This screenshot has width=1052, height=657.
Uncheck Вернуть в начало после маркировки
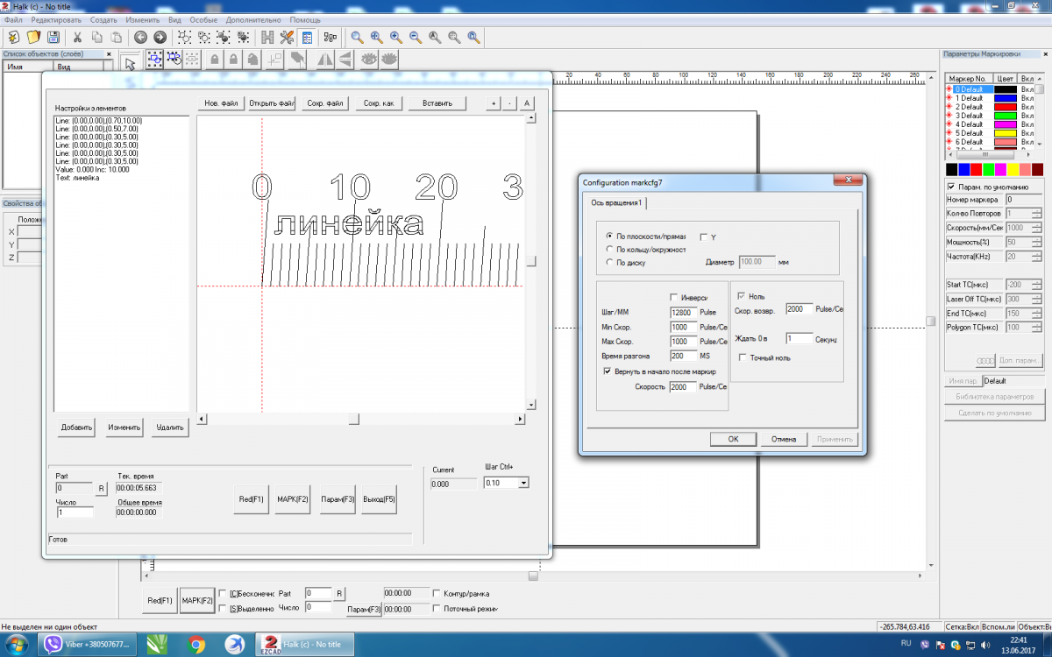pos(607,371)
